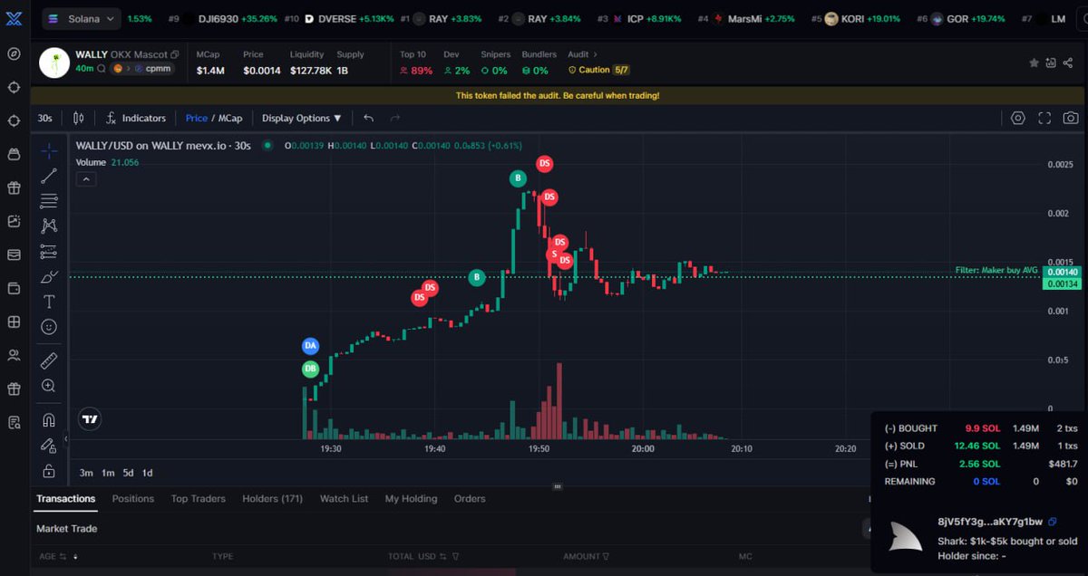Toggle lock all drawings padlock
The image size is (1088, 576).
click(x=49, y=471)
